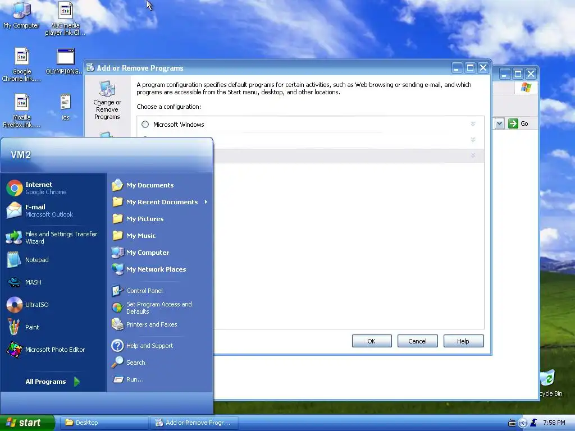Image resolution: width=575 pixels, height=431 pixels.
Task: Select Microsoft Windows configuration radio button
Action: pos(145,124)
